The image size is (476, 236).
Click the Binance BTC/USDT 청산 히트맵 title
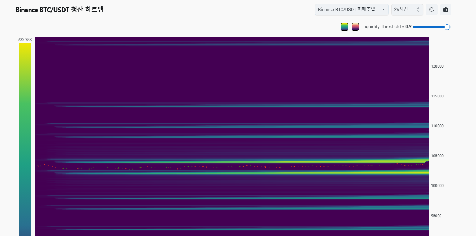coord(59,10)
